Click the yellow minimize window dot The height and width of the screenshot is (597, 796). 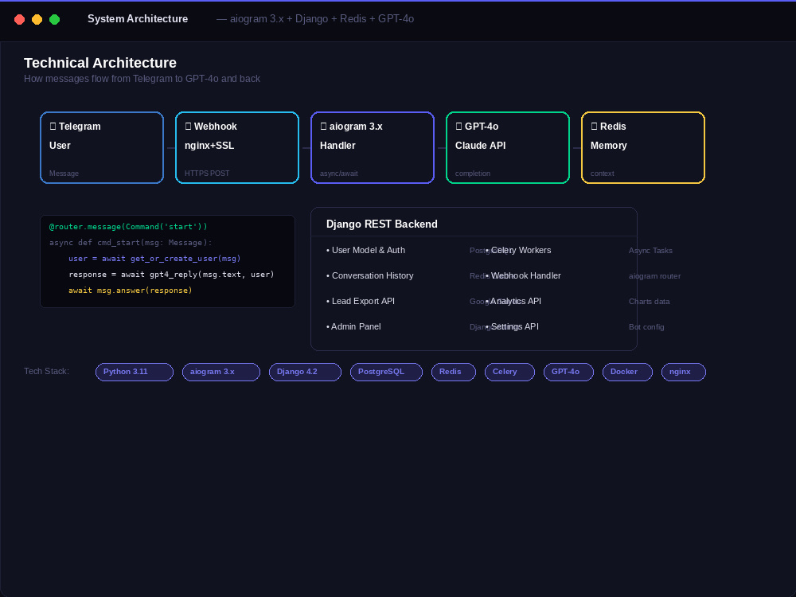[37, 19]
